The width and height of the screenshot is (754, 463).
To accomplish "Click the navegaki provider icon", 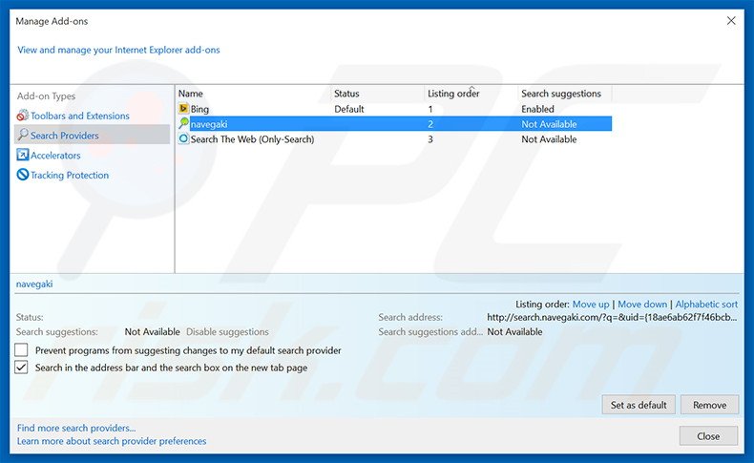I will (183, 123).
